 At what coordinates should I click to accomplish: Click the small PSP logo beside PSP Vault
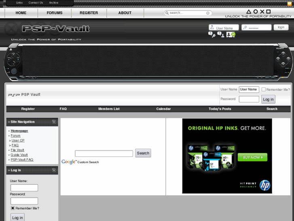pyautogui.click(x=14, y=95)
